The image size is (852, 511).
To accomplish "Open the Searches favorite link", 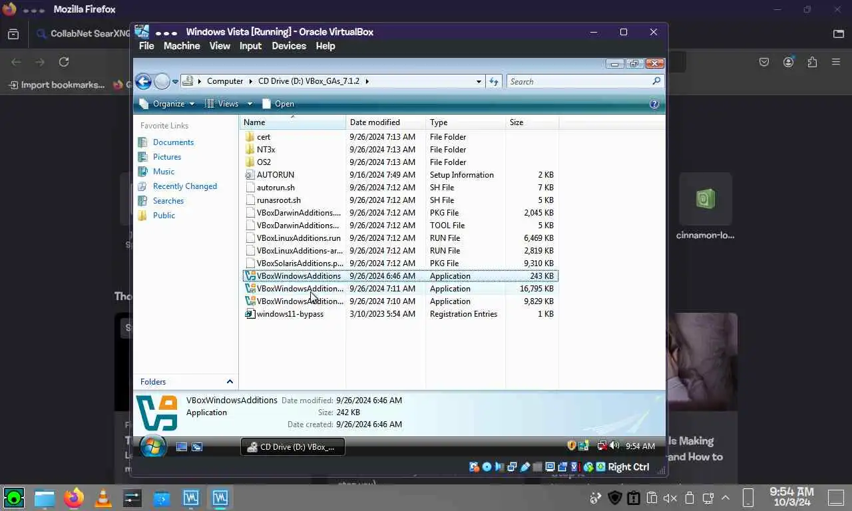I will 168,201.
